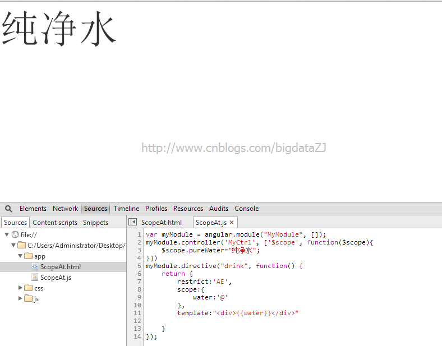This screenshot has width=442, height=346.
Task: Open the Console panel
Action: click(247, 209)
